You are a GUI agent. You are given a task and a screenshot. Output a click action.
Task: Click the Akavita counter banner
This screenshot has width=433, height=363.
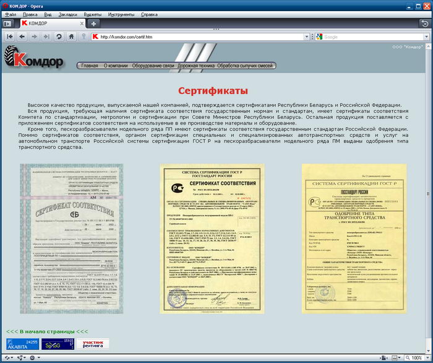[x=22, y=344]
